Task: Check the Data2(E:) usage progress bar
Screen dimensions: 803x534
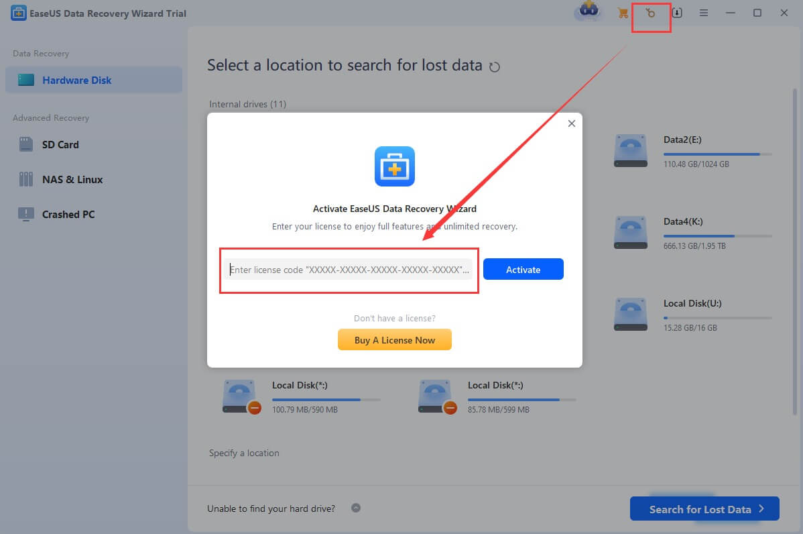Action: (717, 154)
